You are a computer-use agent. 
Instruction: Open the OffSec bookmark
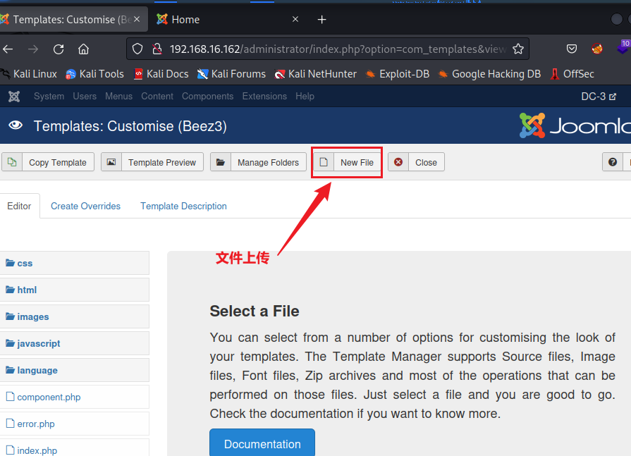572,74
